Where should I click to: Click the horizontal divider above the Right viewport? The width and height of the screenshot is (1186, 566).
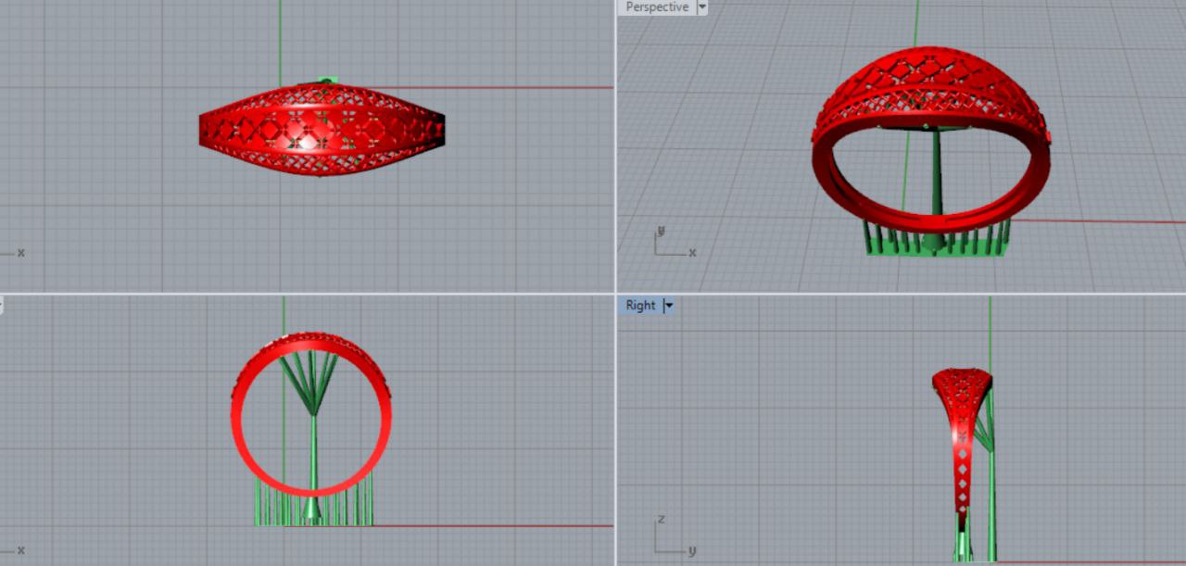pyautogui.click(x=899, y=294)
